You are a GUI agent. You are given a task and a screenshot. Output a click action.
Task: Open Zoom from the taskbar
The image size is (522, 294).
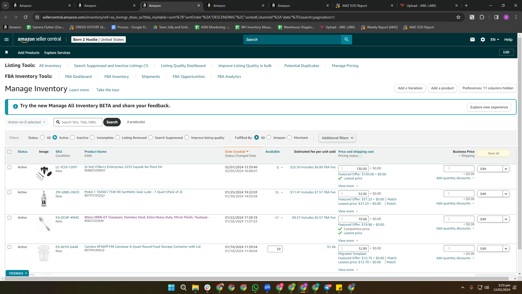click(267, 287)
